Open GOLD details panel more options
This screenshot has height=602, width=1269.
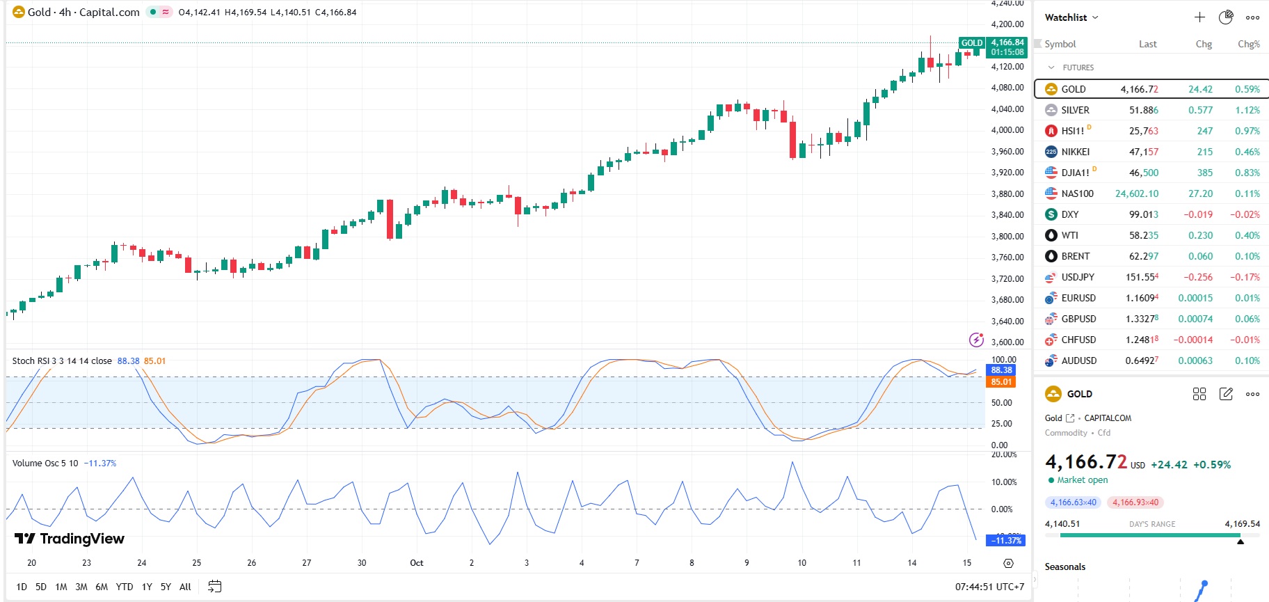pos(1252,394)
